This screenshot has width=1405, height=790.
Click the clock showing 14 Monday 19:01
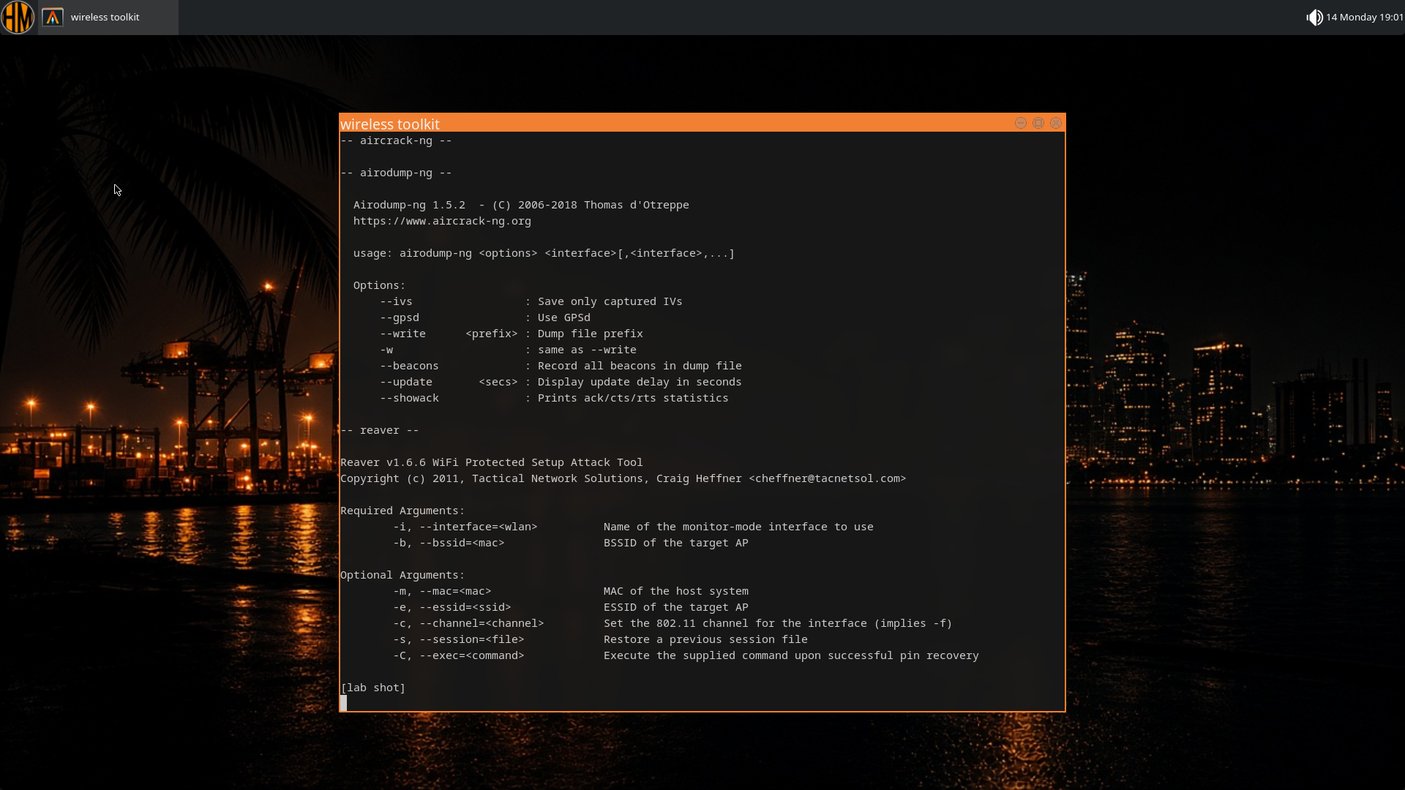(x=1364, y=17)
